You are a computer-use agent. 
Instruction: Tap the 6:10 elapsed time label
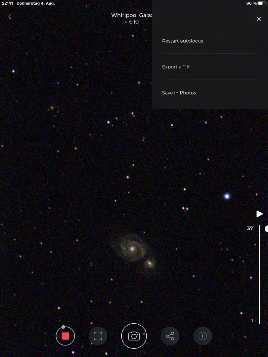(x=134, y=22)
